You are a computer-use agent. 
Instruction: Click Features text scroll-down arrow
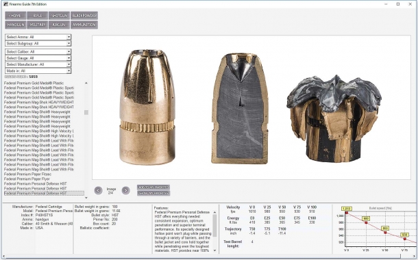click(x=215, y=250)
